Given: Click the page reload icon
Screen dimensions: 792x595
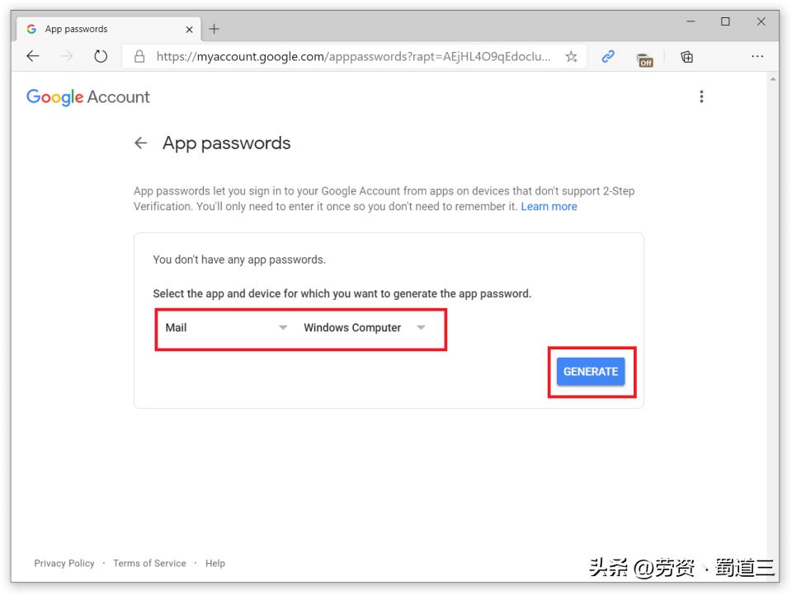Looking at the screenshot, I should tap(100, 57).
